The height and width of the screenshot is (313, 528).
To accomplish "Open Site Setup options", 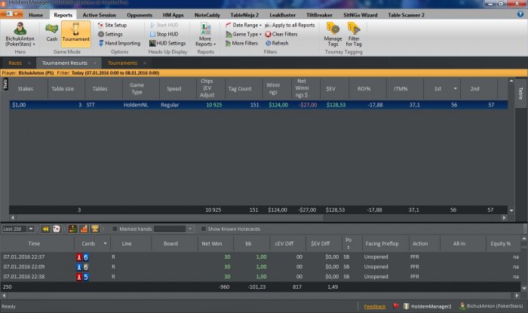I will pyautogui.click(x=115, y=25).
